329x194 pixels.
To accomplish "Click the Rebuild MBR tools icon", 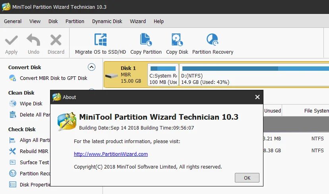I will point(12,151).
